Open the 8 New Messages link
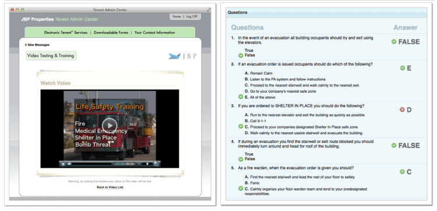Viewport: 437px width, 211px height. click(37, 45)
